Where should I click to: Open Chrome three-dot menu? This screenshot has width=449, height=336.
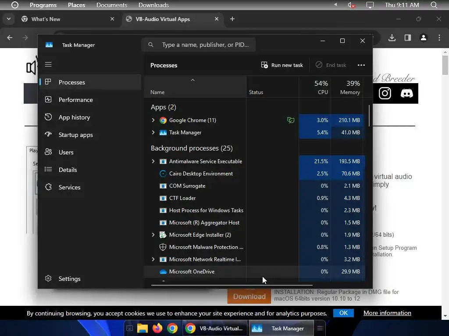439,38
